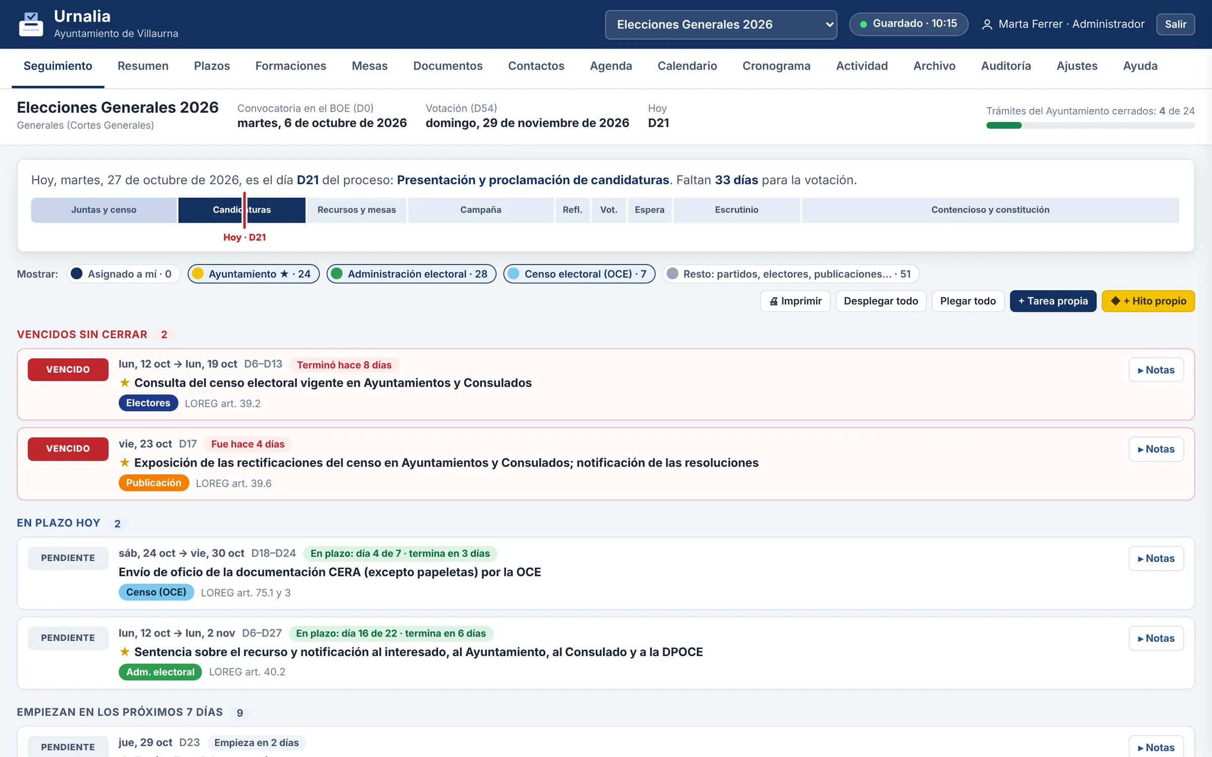This screenshot has height=757, width=1212.
Task: Add a milestone with + Hito propio
Action: (1148, 301)
